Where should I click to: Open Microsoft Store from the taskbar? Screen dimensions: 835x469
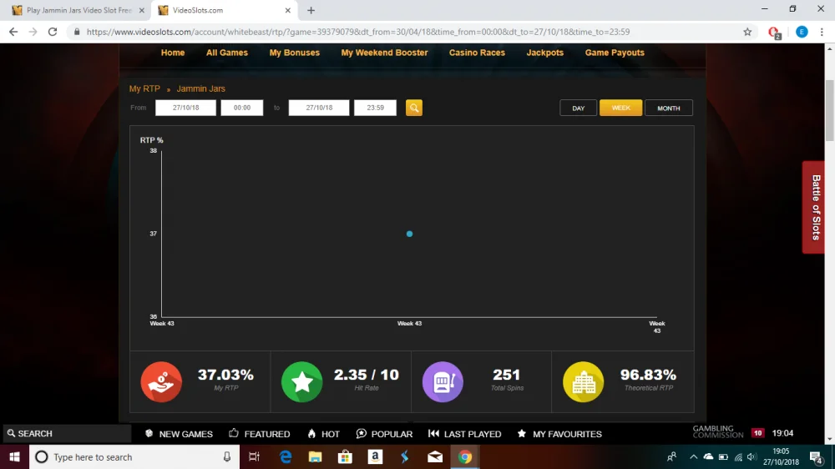pyautogui.click(x=345, y=456)
